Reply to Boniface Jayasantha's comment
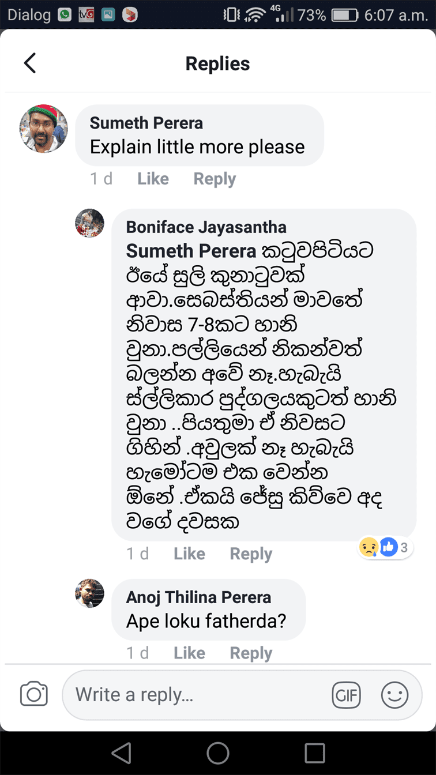Viewport: 436px width, 775px height. tap(251, 554)
